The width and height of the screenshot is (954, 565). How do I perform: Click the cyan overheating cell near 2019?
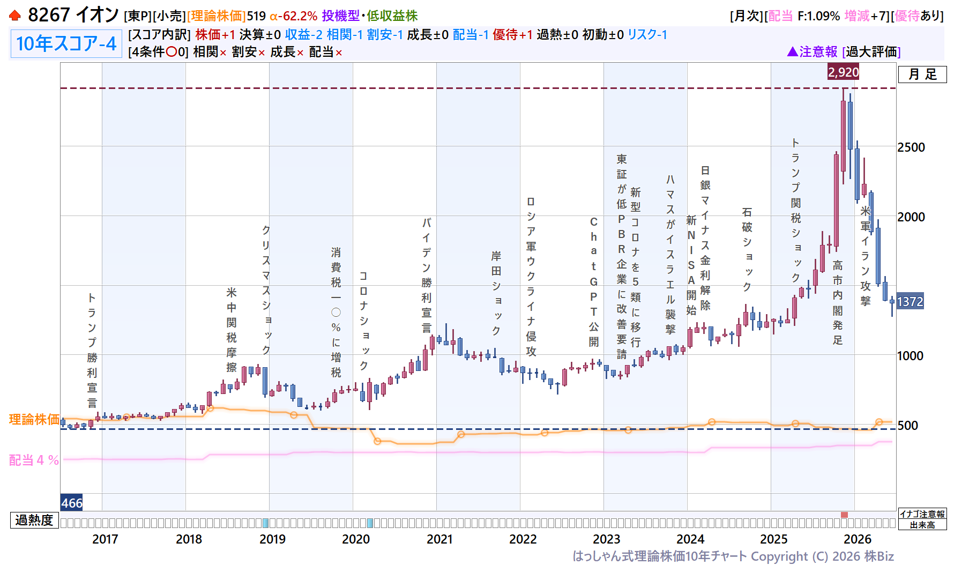click(x=266, y=523)
